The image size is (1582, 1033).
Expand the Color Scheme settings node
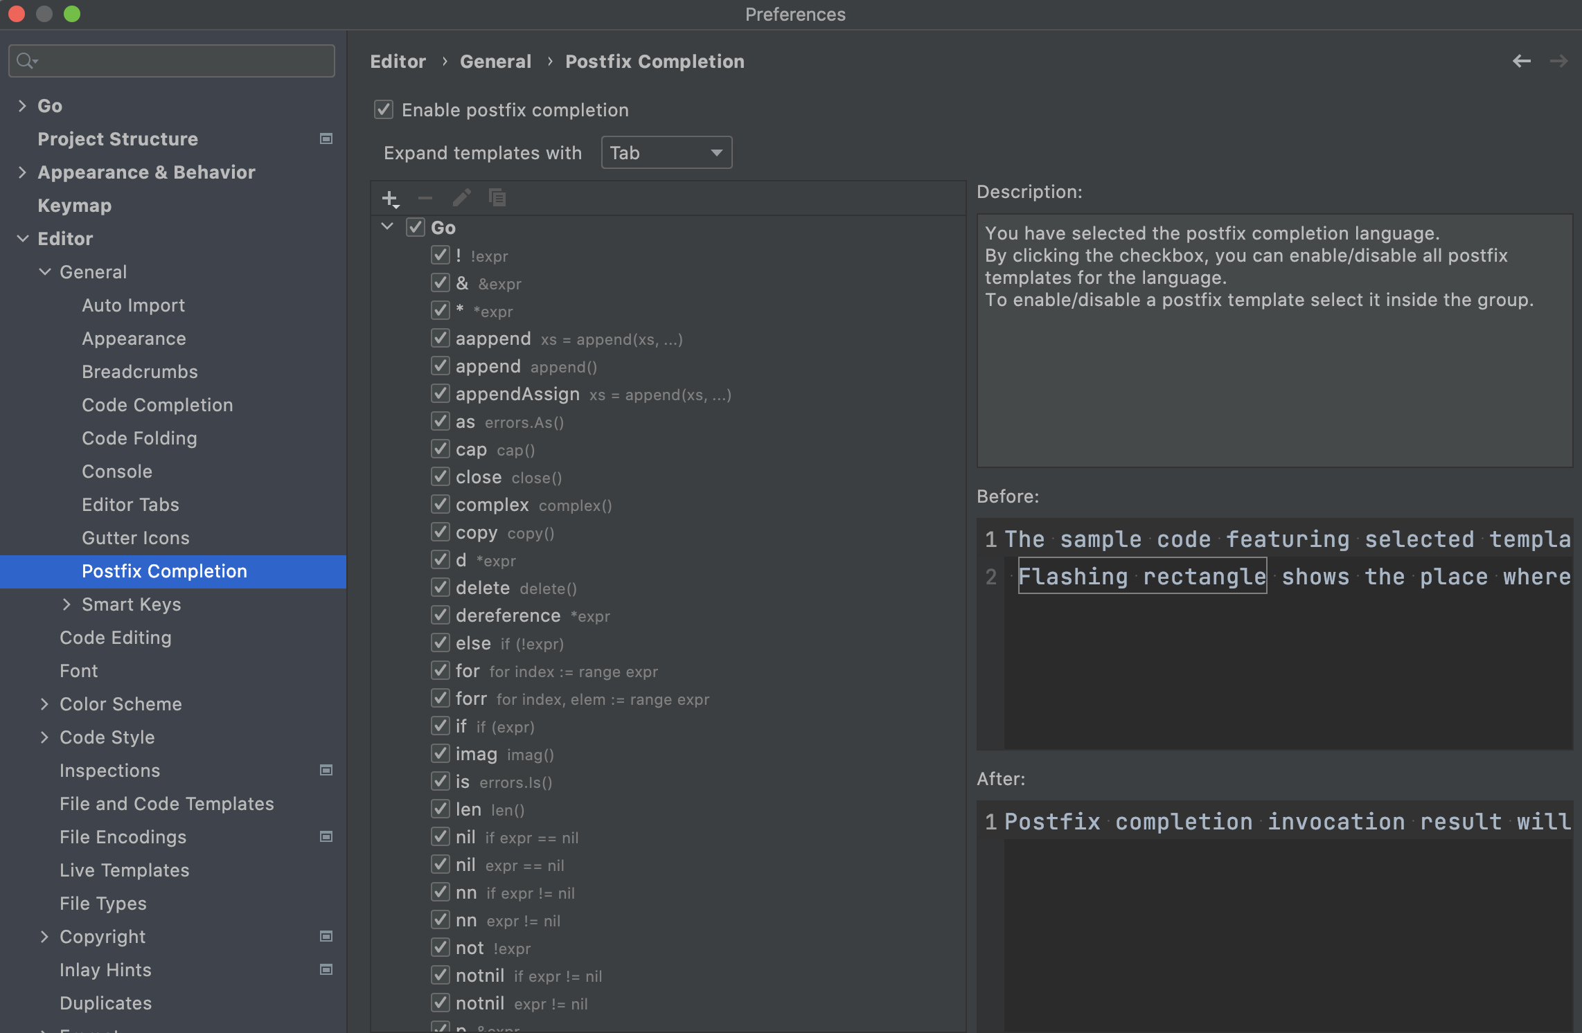coord(44,704)
